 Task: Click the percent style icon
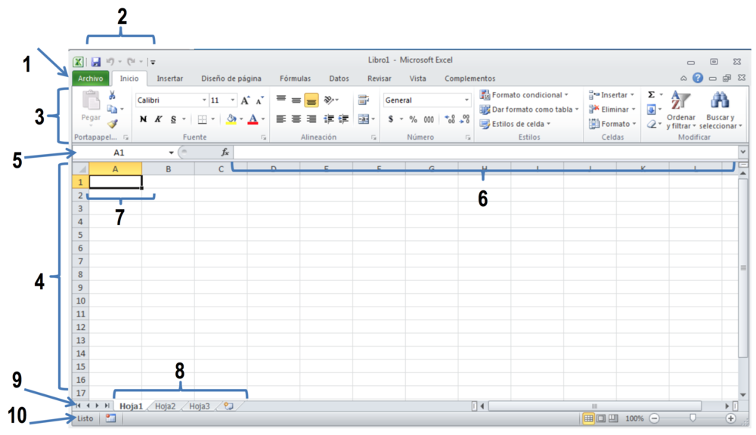tap(413, 119)
